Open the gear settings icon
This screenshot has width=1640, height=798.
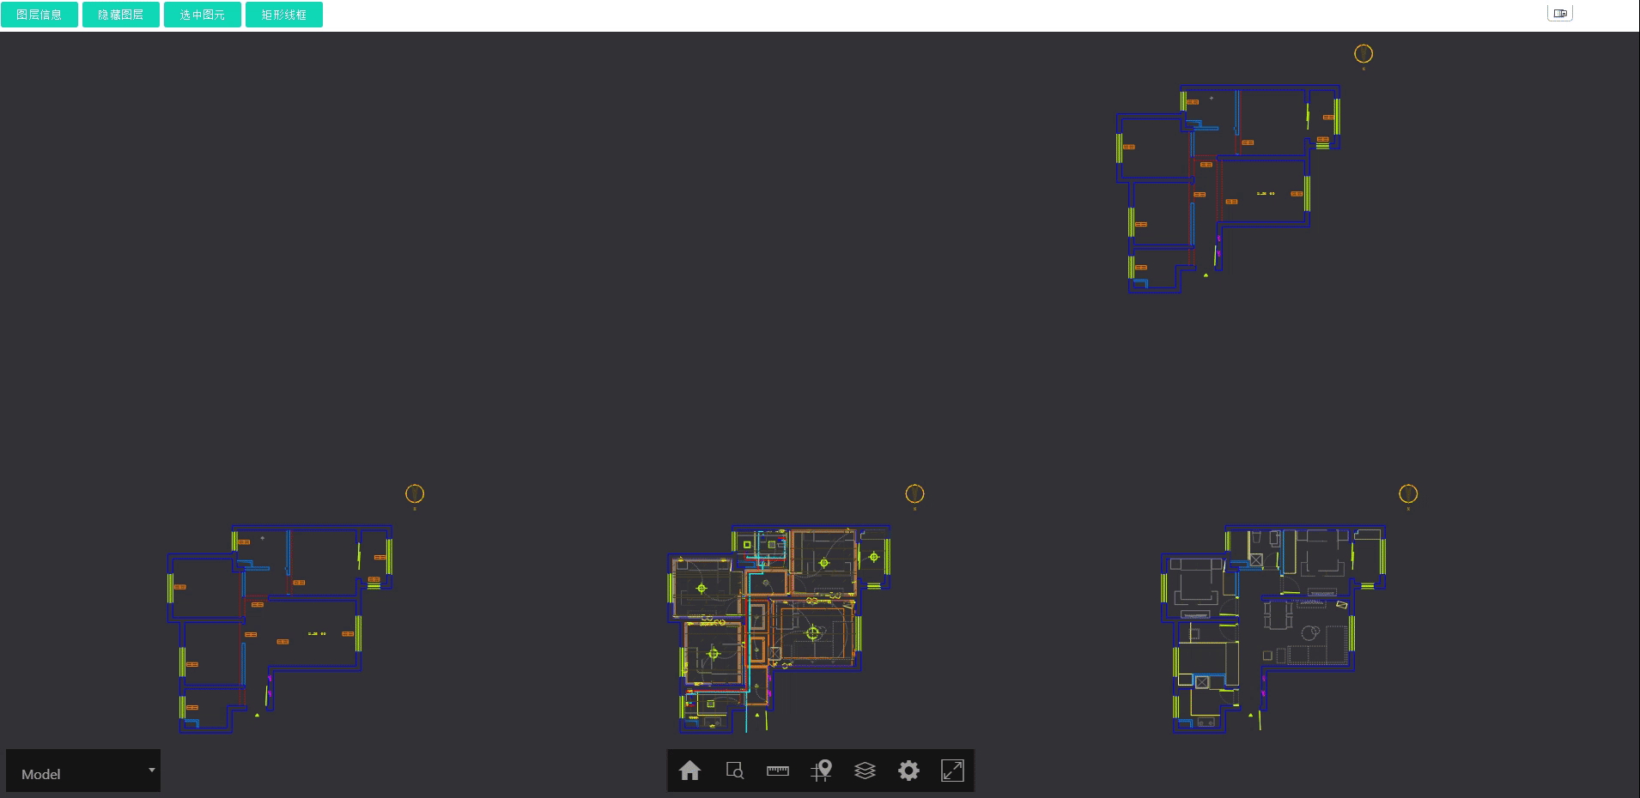pos(908,771)
